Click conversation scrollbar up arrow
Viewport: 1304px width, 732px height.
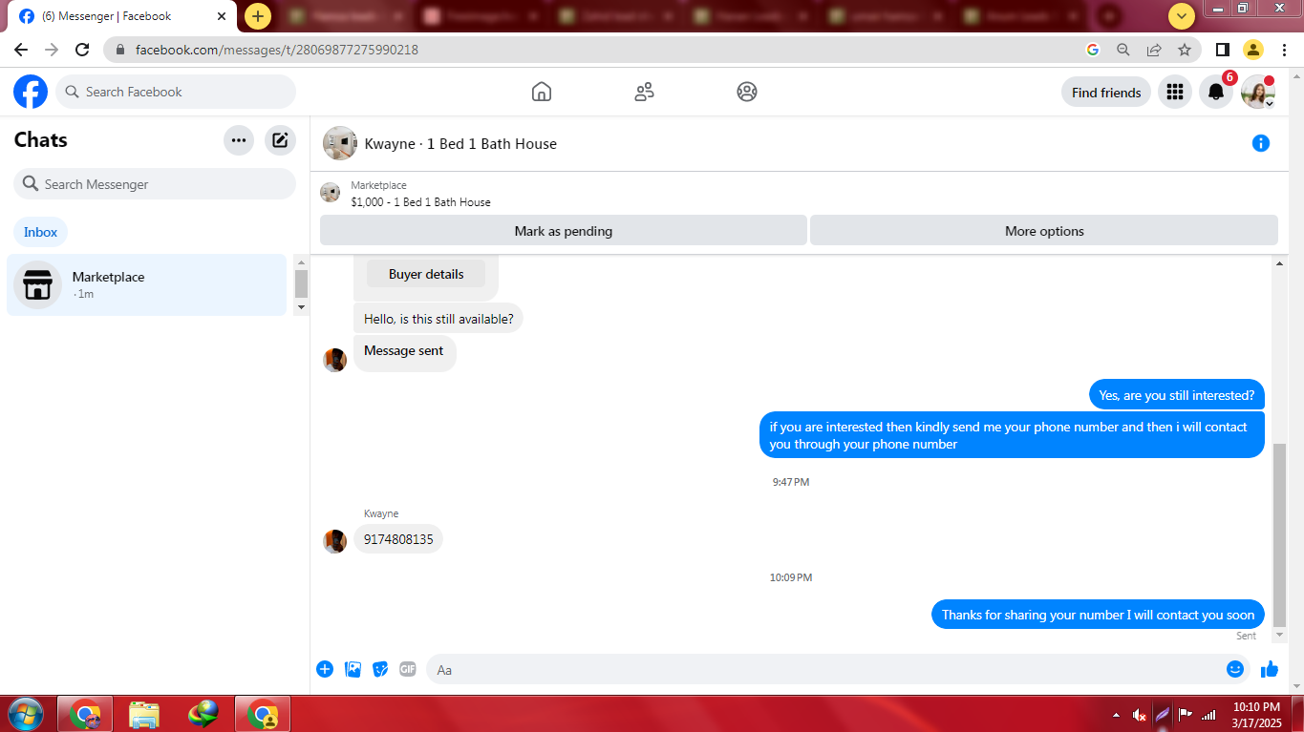click(x=1280, y=263)
